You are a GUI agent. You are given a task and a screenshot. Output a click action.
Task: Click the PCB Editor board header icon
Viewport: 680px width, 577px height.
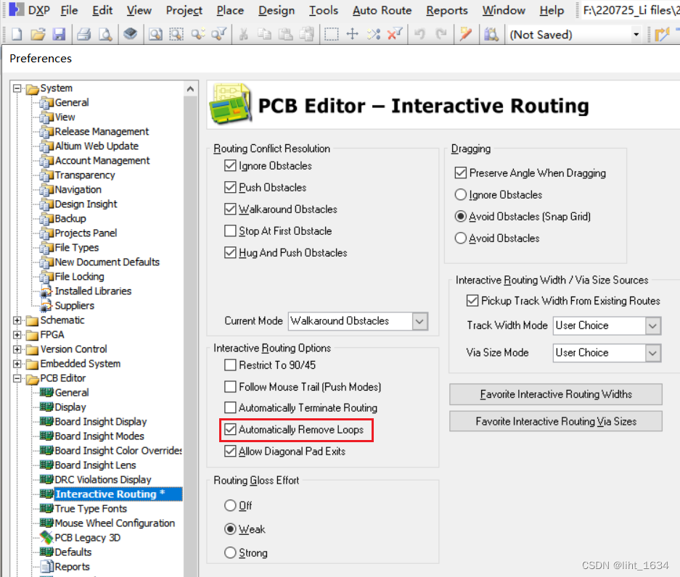231,104
